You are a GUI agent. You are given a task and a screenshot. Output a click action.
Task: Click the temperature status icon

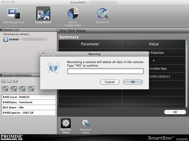[10, 81]
